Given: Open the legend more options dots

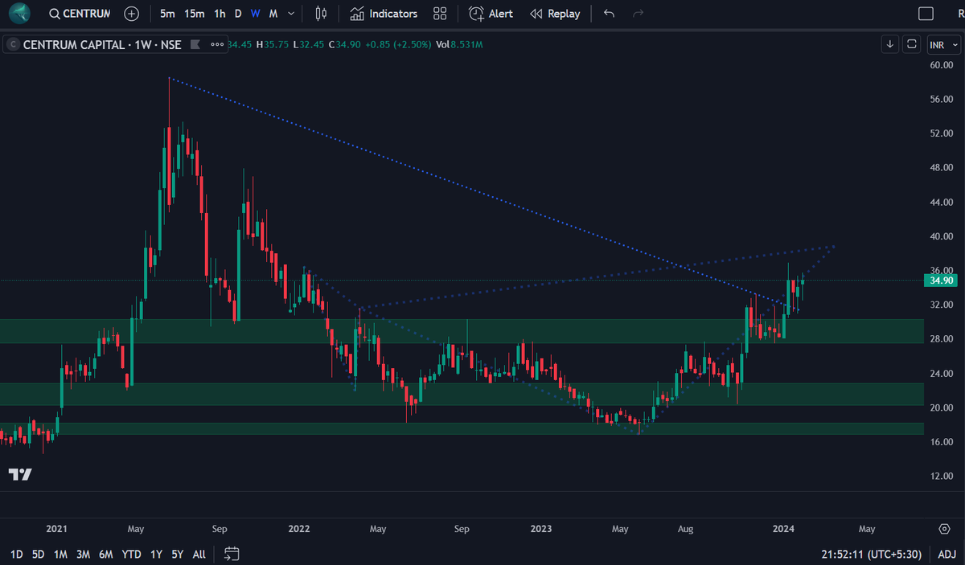Looking at the screenshot, I should (218, 44).
